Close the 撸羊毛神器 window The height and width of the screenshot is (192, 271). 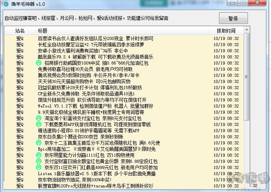[x=258, y=3]
